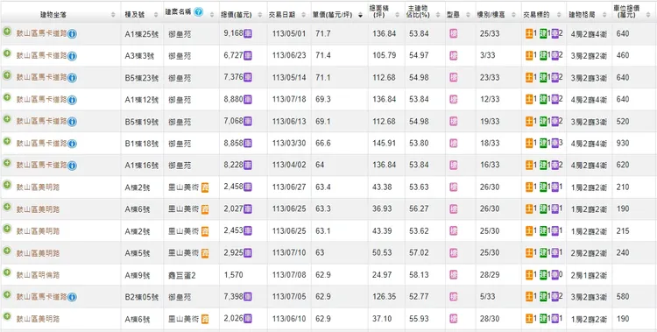Open 鼓山區馬卡道路 link in the B2棟05號 row

tap(41, 297)
